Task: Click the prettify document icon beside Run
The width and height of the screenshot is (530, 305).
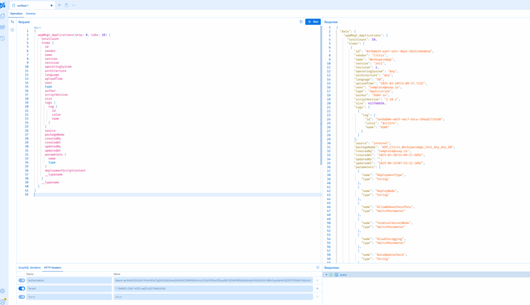Action: click(302, 22)
